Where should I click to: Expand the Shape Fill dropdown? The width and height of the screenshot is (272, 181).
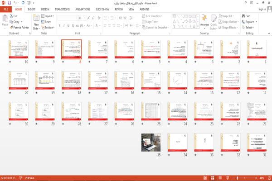[x=226, y=16]
